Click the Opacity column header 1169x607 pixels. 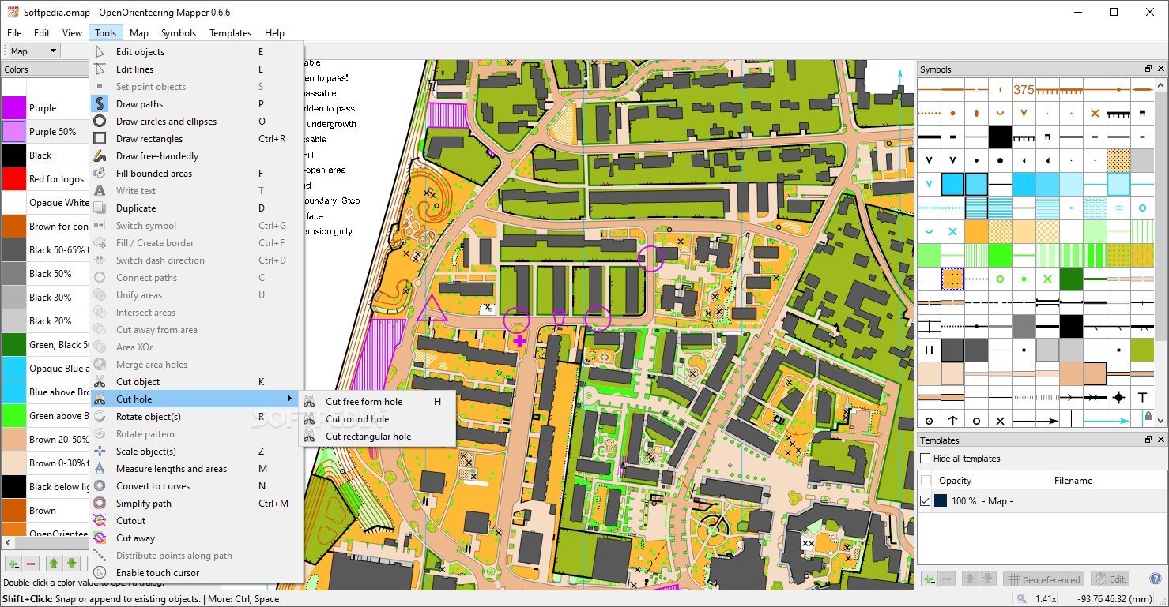pos(955,481)
